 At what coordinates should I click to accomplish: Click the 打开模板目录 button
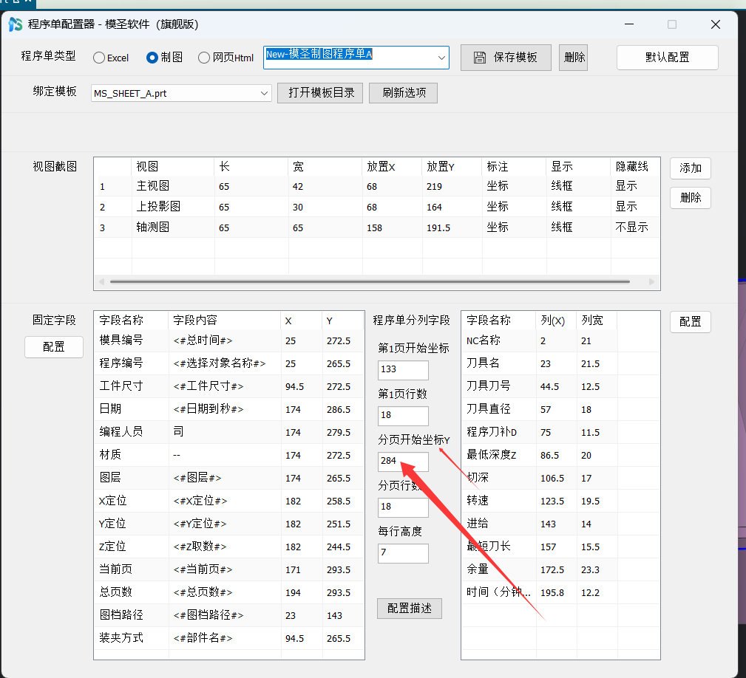point(320,92)
